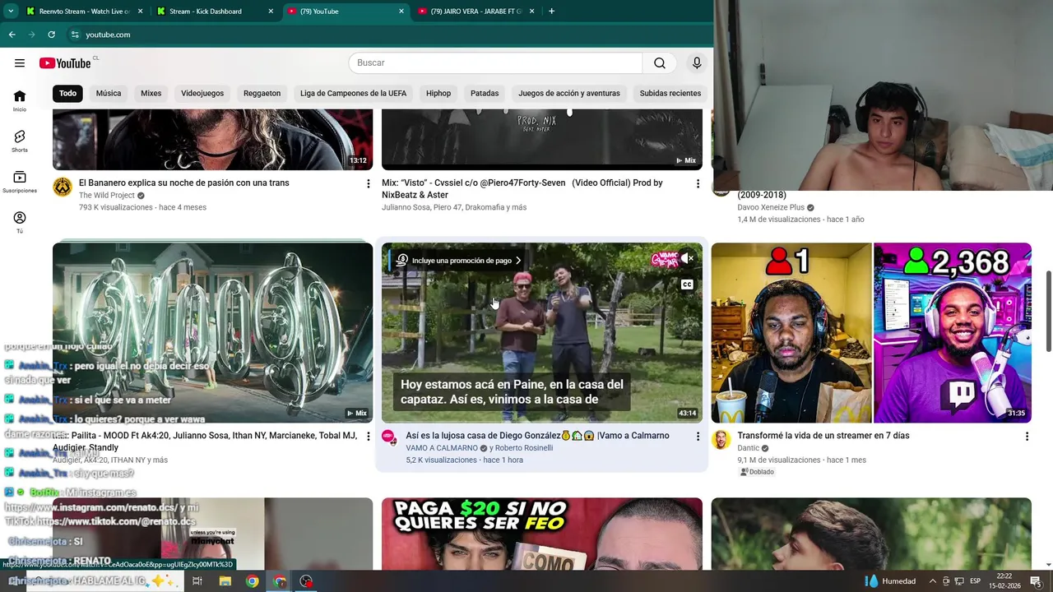This screenshot has width=1053, height=592.
Task: Open the Tú profile section
Action: [20, 222]
